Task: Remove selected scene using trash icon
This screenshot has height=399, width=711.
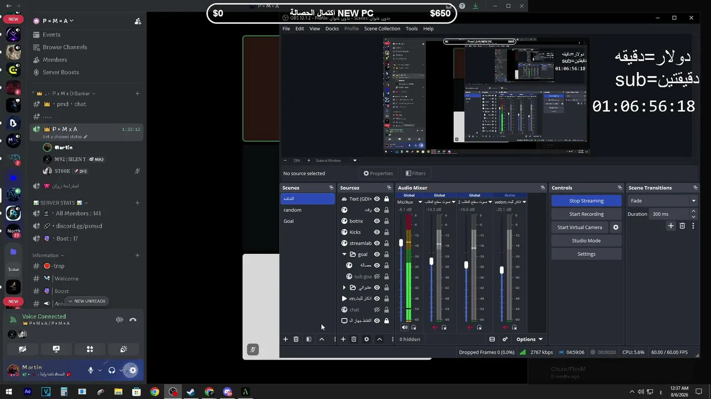Action: 296,339
